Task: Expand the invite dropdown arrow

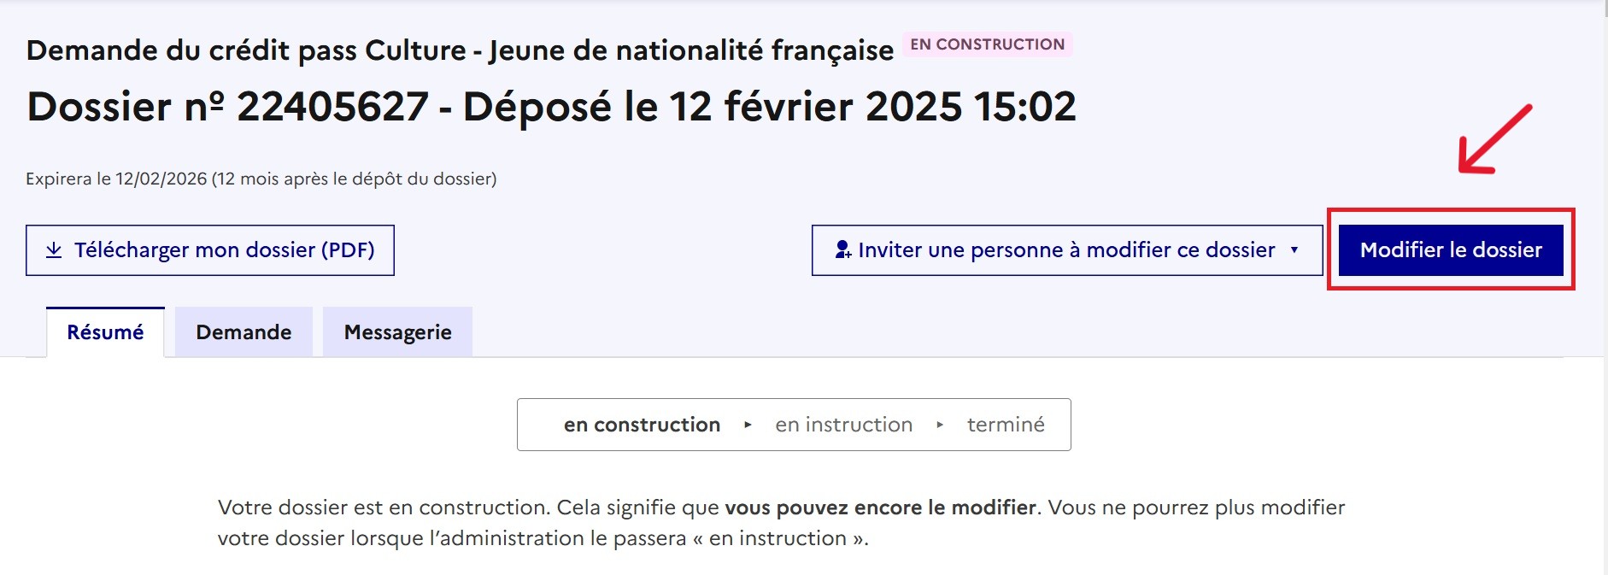Action: (1294, 249)
